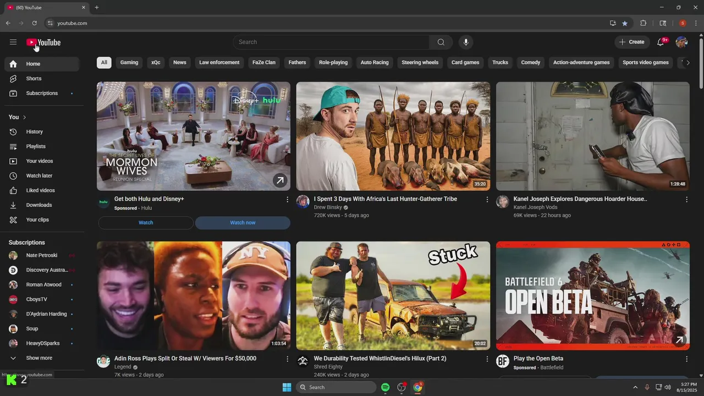Select the Gaming filter chip
The height and width of the screenshot is (396, 704).
(129, 63)
